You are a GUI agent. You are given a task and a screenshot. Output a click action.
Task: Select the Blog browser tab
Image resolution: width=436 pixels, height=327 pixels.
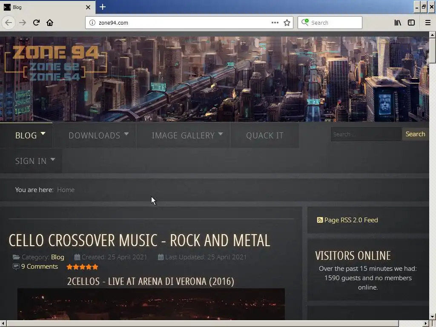47,7
